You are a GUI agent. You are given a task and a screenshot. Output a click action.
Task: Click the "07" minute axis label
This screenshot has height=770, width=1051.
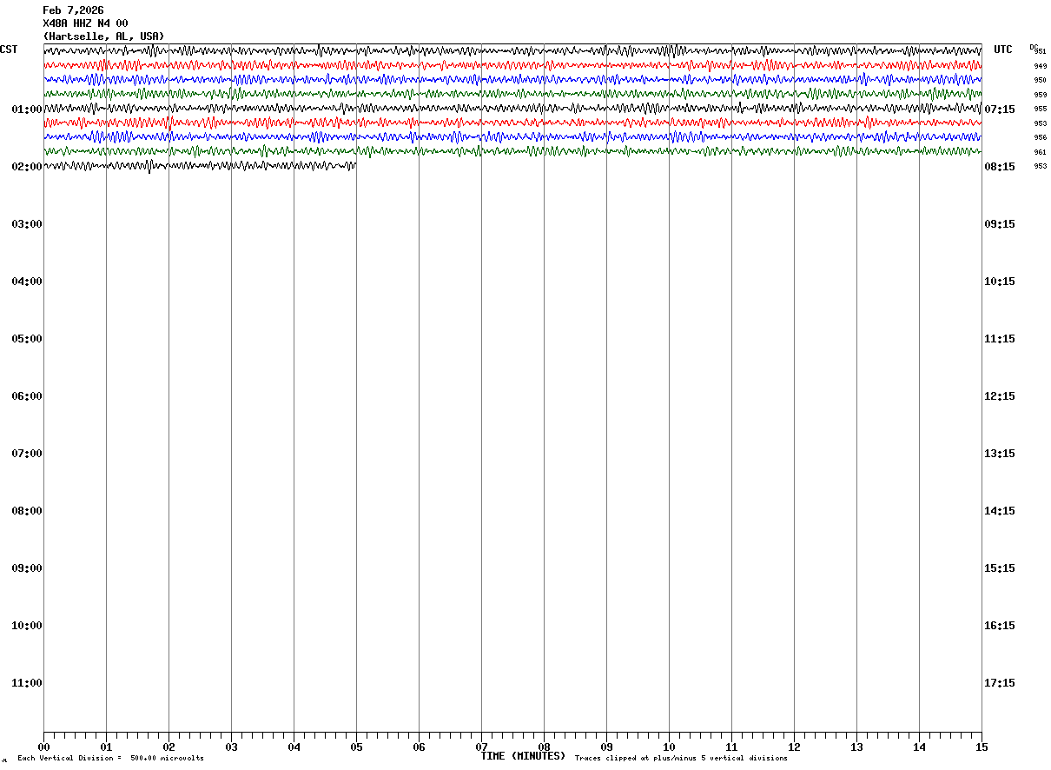(481, 747)
